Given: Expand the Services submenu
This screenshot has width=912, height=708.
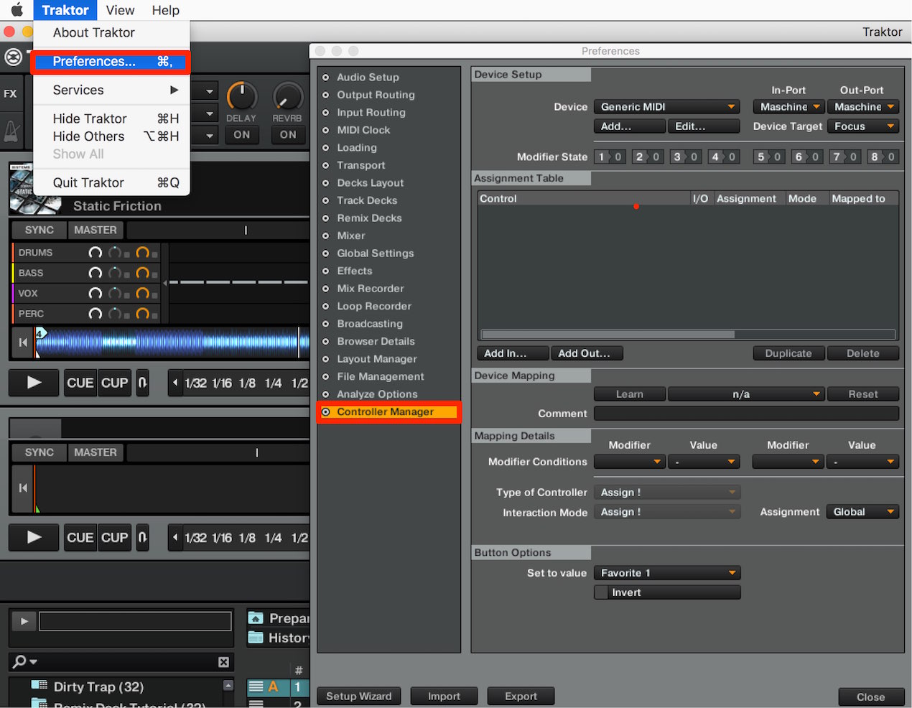Looking at the screenshot, I should tap(111, 90).
